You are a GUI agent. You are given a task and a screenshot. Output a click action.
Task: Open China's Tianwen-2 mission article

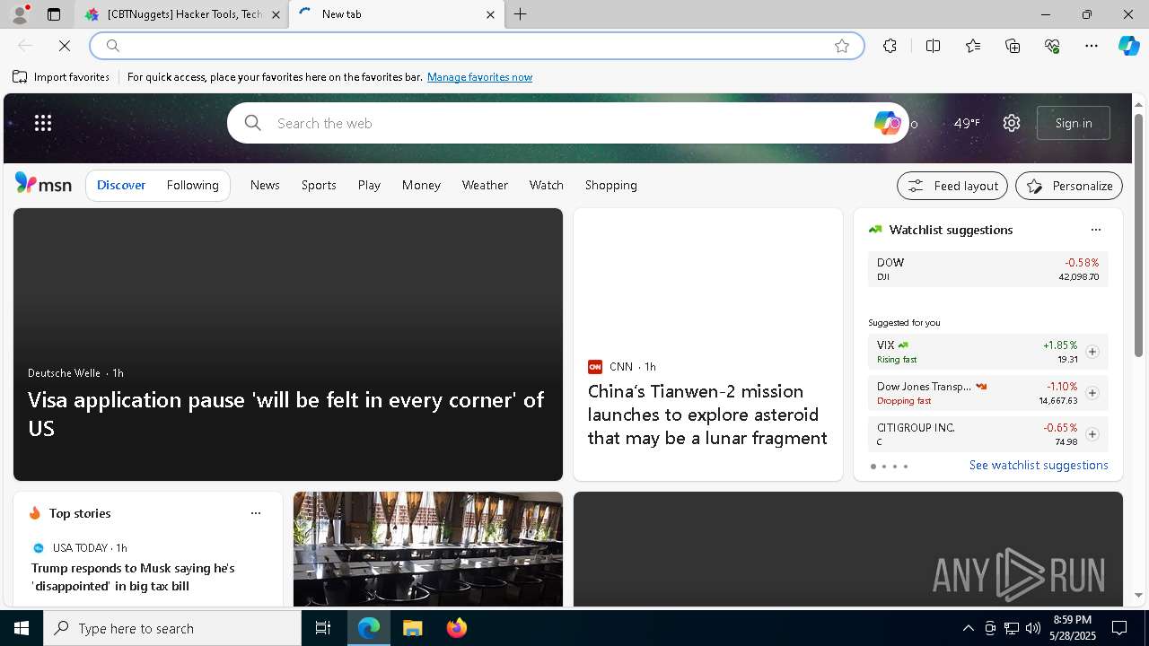tap(707, 415)
